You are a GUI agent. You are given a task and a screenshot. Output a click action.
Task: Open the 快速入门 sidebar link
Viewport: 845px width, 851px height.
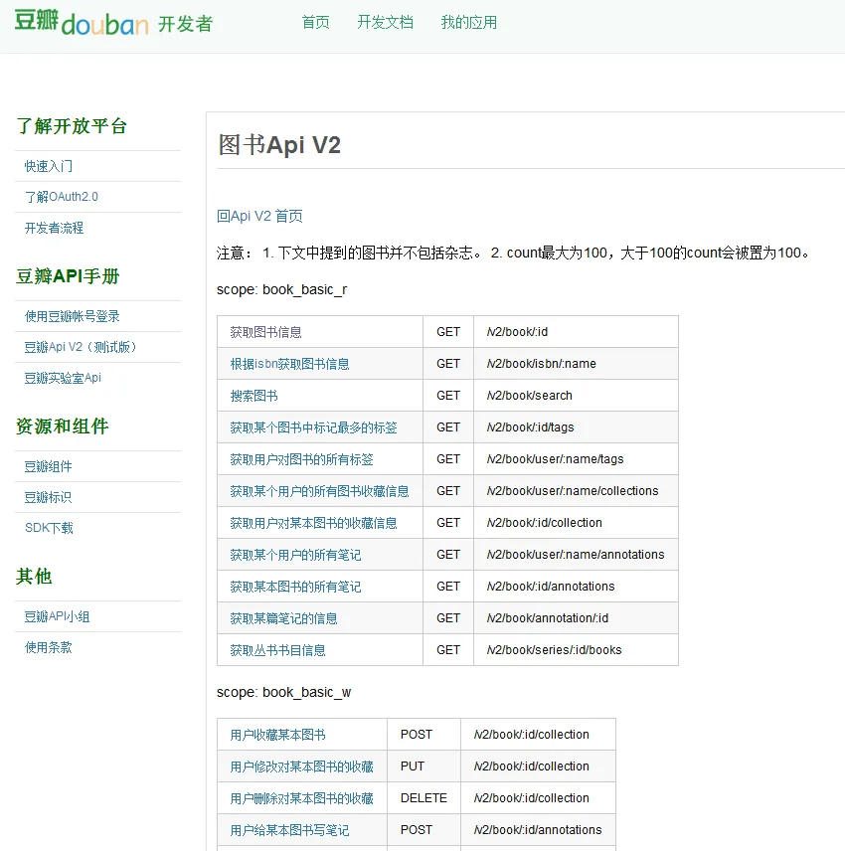point(49,166)
